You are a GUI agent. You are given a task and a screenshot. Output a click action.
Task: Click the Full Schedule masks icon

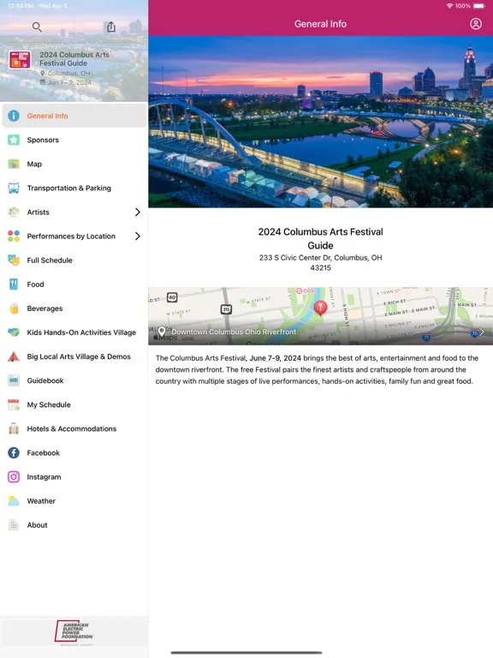[x=14, y=260]
